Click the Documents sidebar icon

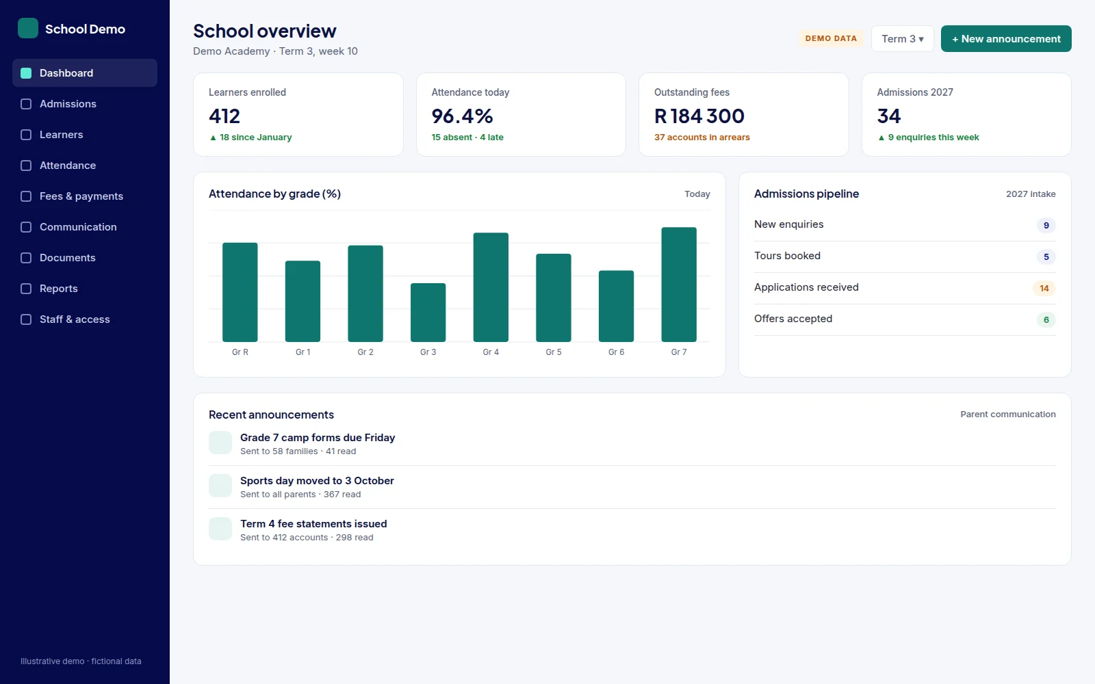tap(26, 258)
